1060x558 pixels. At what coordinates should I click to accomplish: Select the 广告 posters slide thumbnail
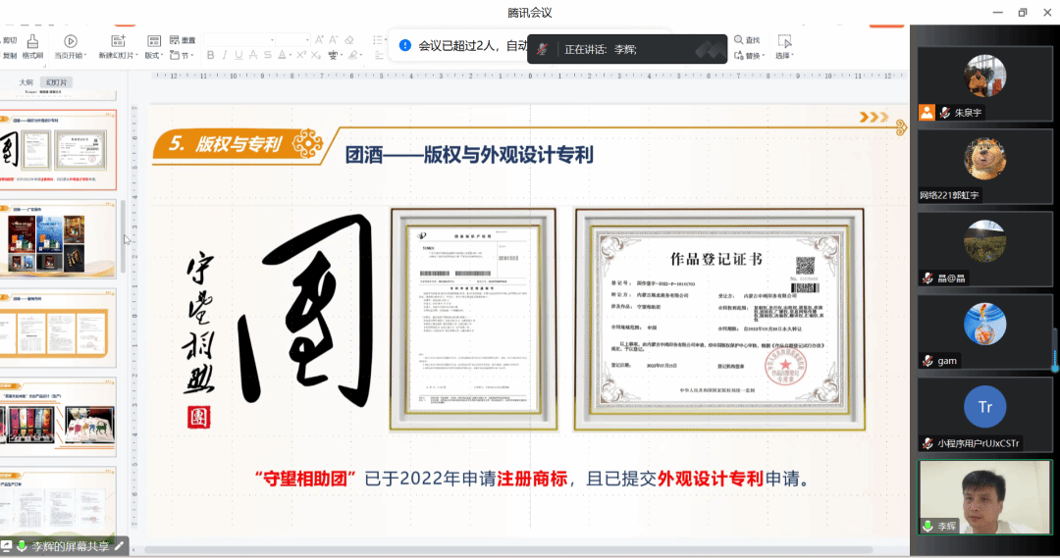(x=58, y=238)
